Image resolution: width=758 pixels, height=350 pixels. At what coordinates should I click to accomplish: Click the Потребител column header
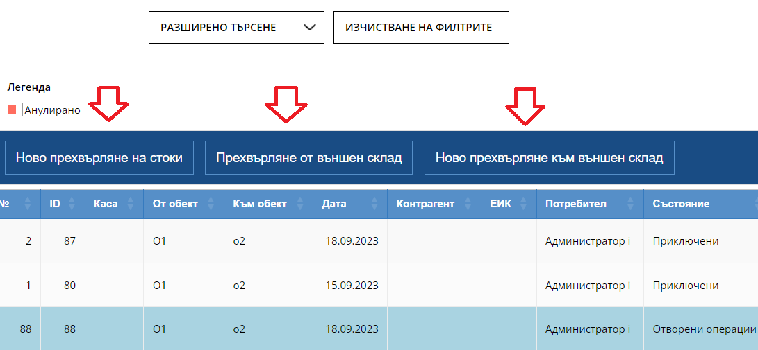point(590,204)
